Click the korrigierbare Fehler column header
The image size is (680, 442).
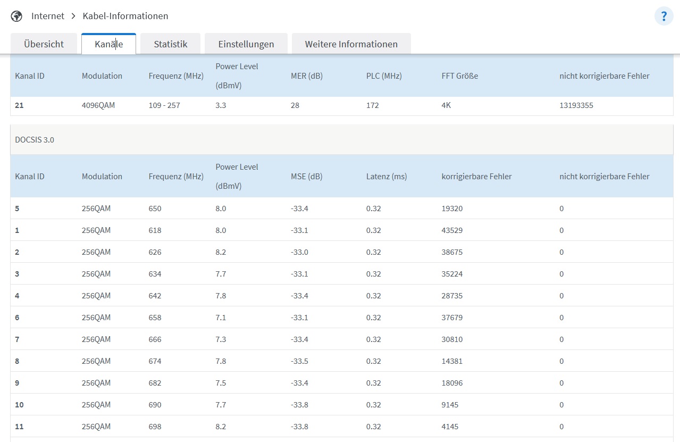tap(476, 177)
